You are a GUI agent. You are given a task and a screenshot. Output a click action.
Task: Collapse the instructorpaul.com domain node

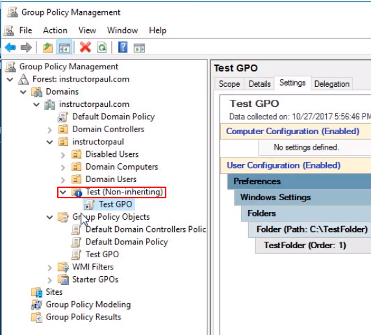point(36,104)
